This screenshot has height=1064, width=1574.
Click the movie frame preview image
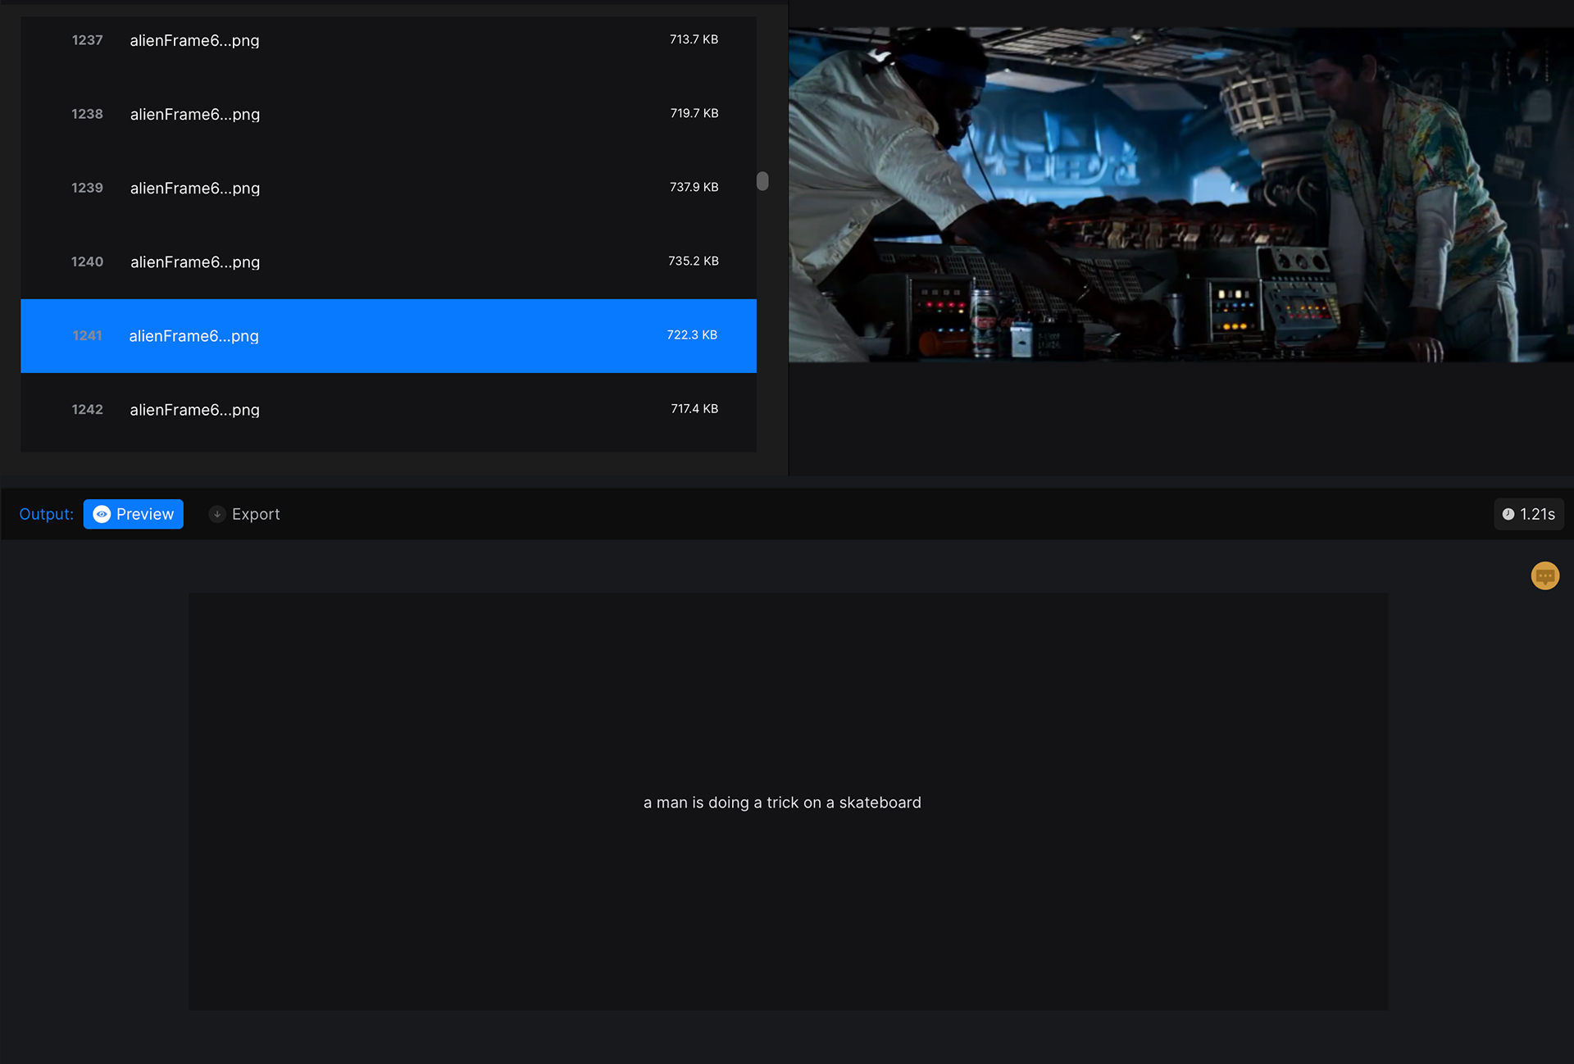coord(1180,195)
